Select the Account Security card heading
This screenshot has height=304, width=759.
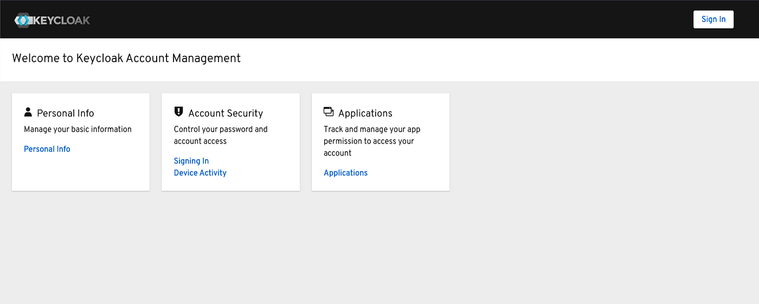click(x=226, y=113)
